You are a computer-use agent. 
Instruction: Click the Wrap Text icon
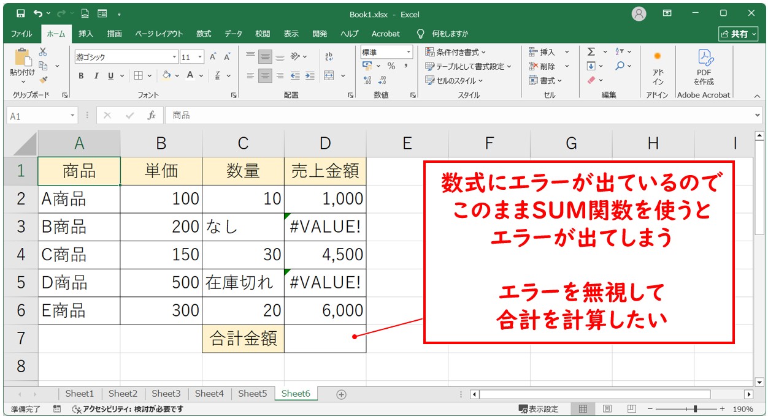click(329, 57)
